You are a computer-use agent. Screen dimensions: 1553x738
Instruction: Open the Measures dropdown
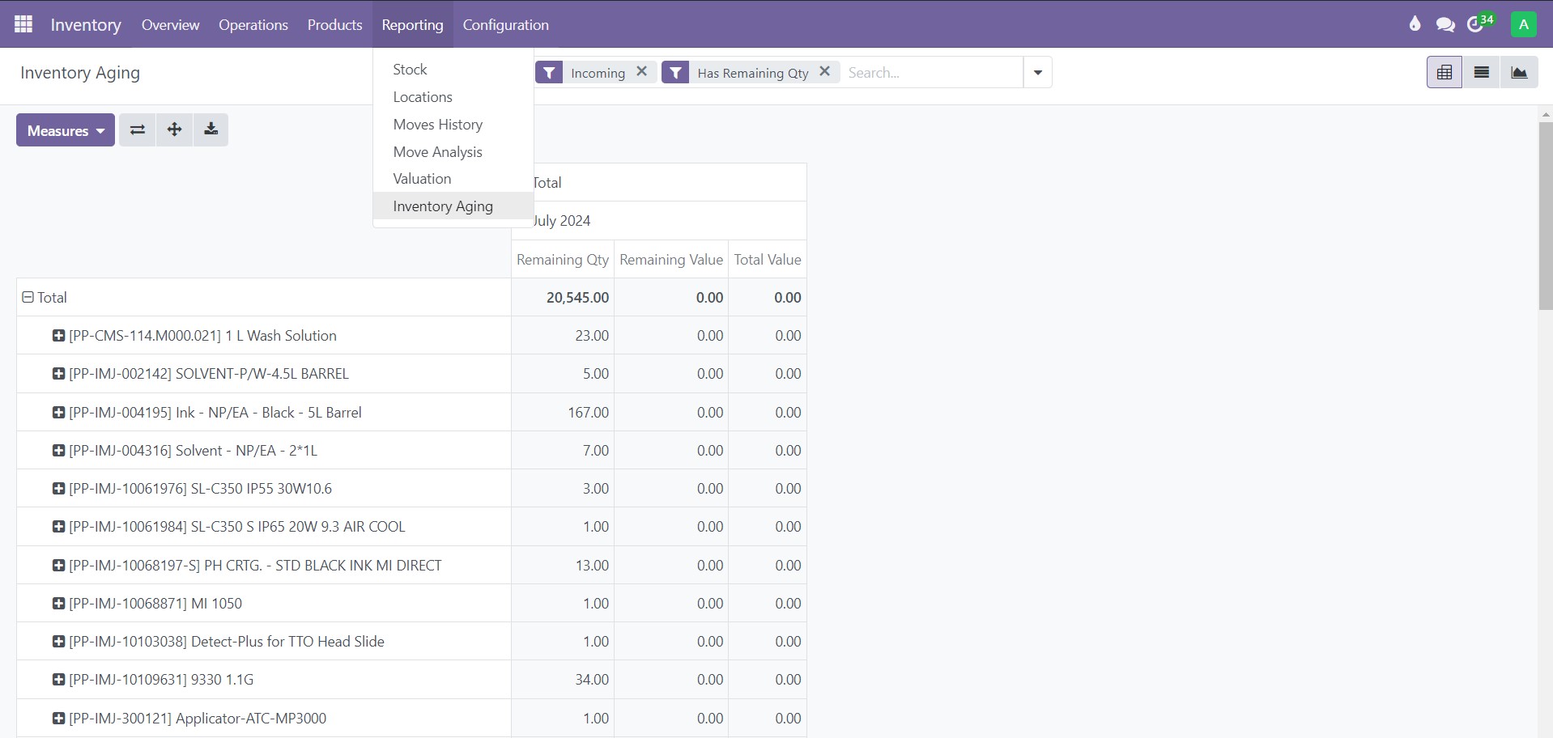pos(66,130)
